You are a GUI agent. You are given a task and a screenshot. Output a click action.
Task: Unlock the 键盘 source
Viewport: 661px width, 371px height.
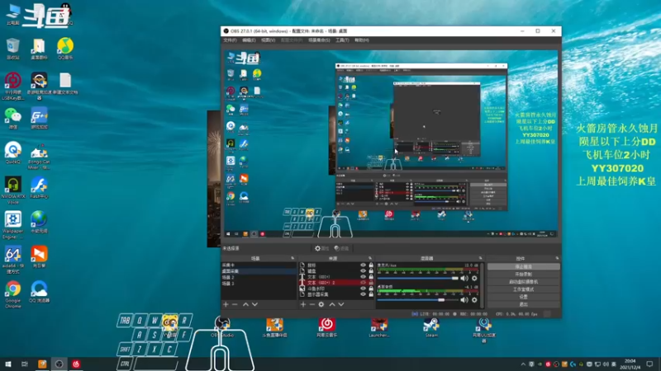371,271
